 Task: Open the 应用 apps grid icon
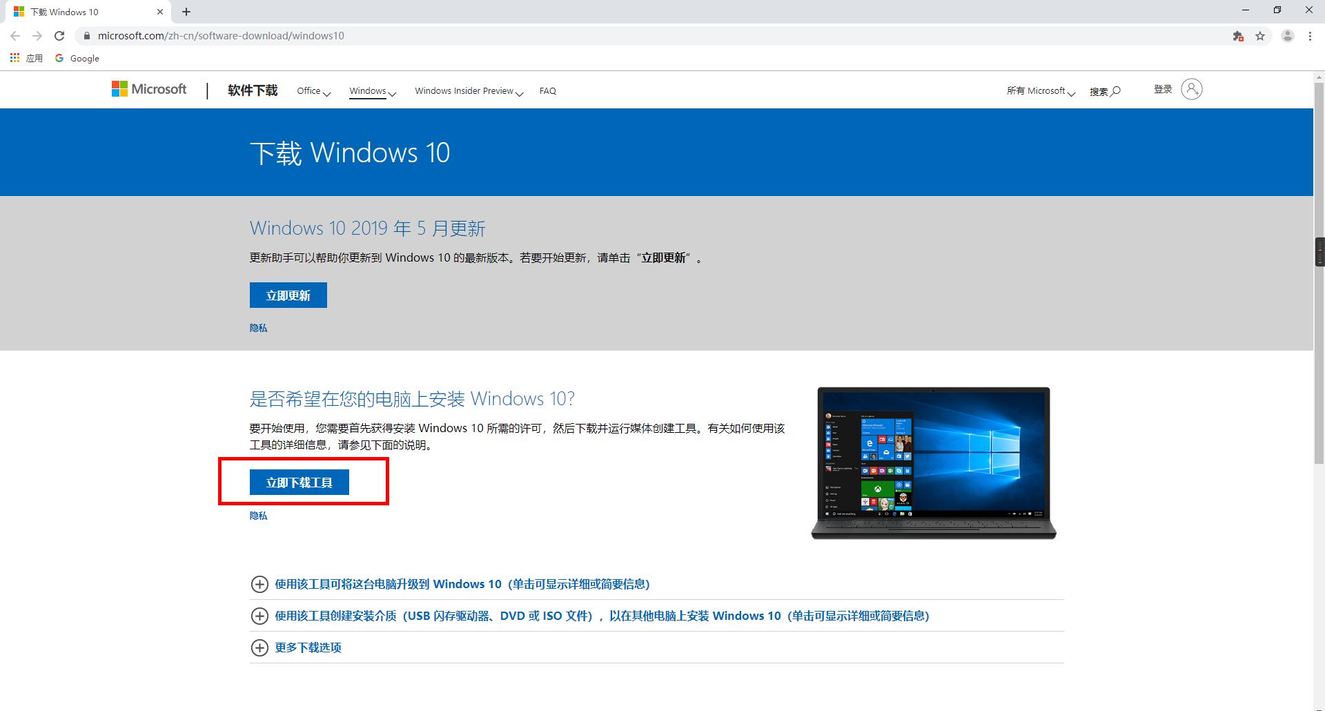(14, 58)
